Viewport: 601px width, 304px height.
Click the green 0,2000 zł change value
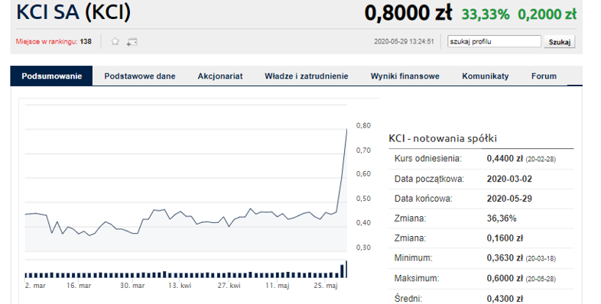tap(547, 15)
